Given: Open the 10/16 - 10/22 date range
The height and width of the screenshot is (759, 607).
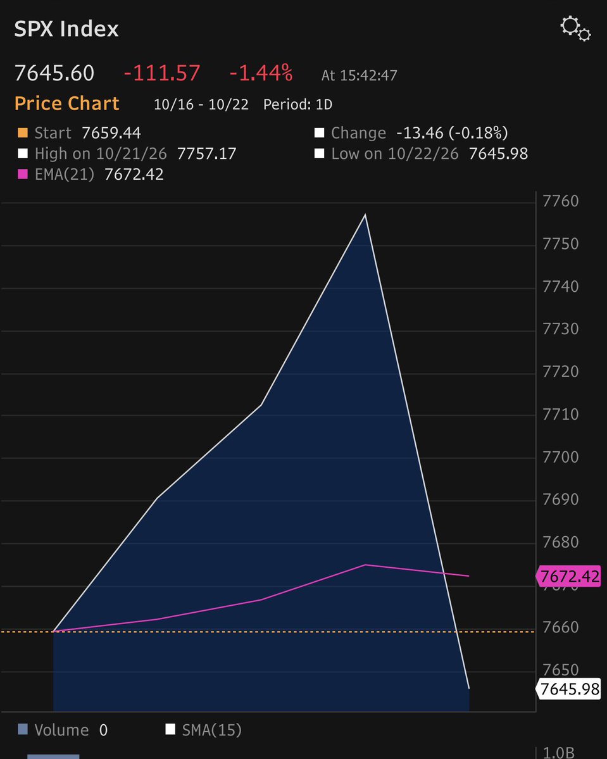Looking at the screenshot, I should tap(201, 104).
